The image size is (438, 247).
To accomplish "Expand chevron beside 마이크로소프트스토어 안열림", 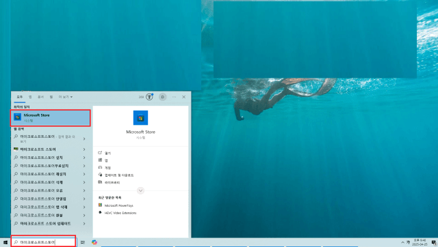I will click(84, 199).
